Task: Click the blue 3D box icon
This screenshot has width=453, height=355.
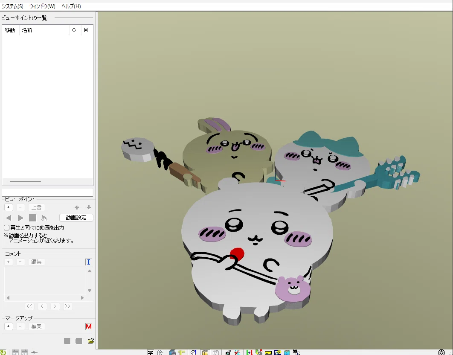Action: click(x=287, y=352)
